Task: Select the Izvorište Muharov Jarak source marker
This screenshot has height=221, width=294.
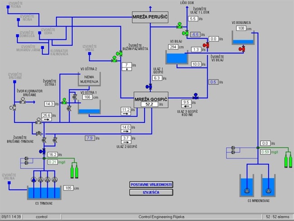Action: [x=43, y=48]
